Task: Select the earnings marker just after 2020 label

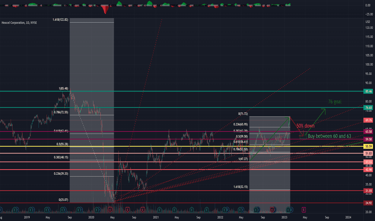Action: (x=97, y=210)
